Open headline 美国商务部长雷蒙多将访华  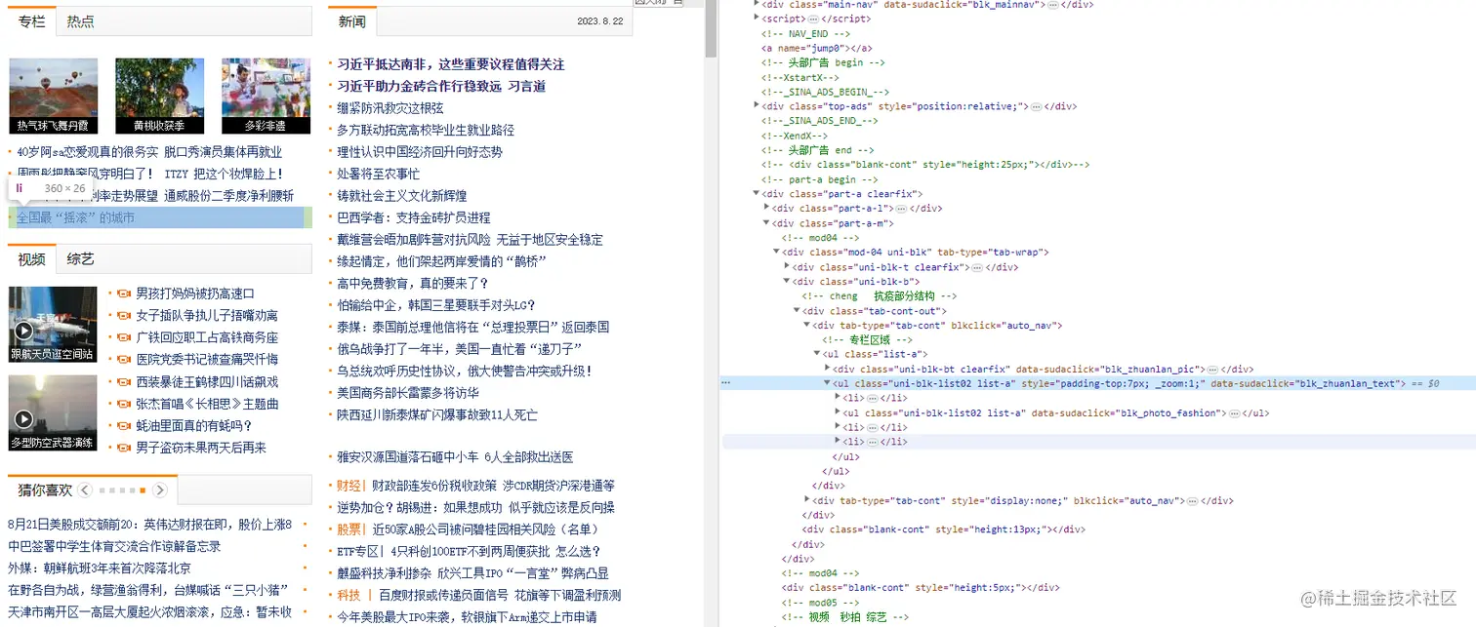[x=408, y=393]
